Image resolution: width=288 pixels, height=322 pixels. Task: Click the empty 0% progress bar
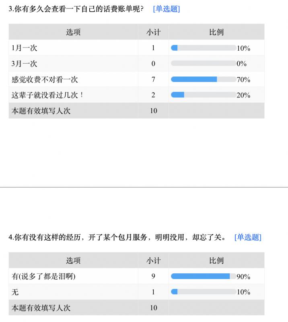204,63
